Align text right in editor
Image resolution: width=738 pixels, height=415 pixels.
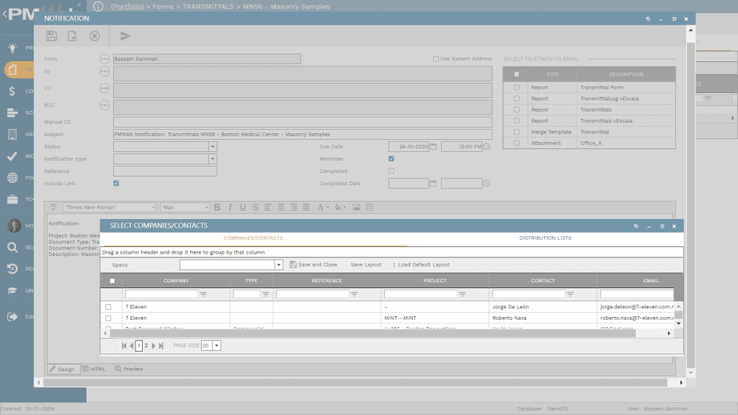coord(294,207)
